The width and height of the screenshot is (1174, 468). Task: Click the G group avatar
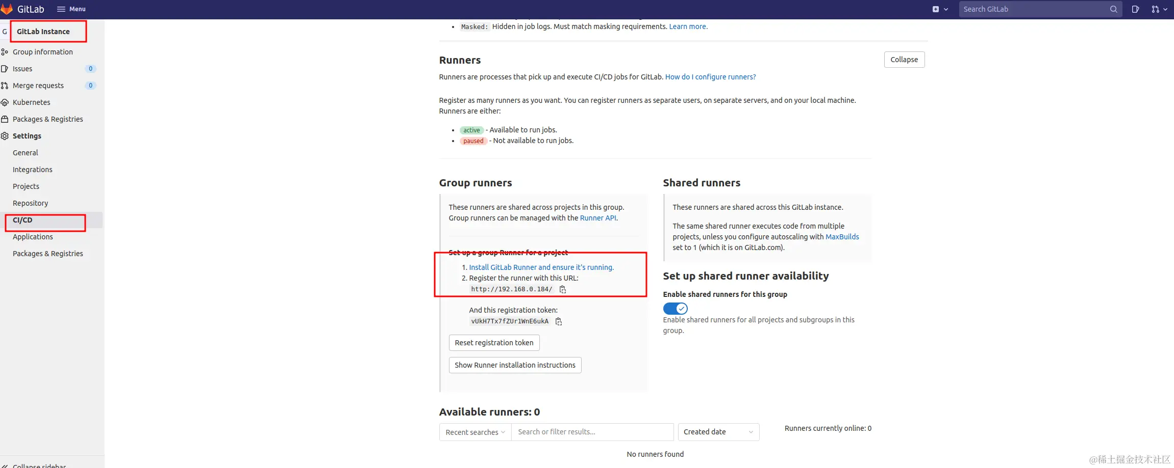5,32
